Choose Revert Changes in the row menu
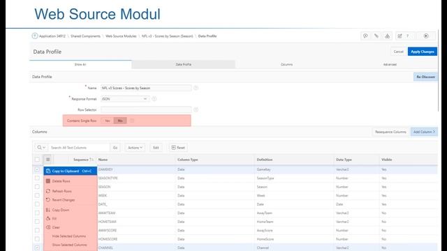This screenshot has width=447, height=251. coord(70,200)
